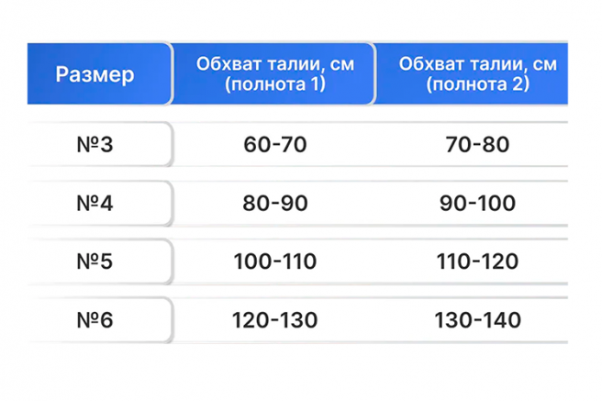The height and width of the screenshot is (401, 602).
Task: Click the "60-70" waist value
Action: [274, 144]
